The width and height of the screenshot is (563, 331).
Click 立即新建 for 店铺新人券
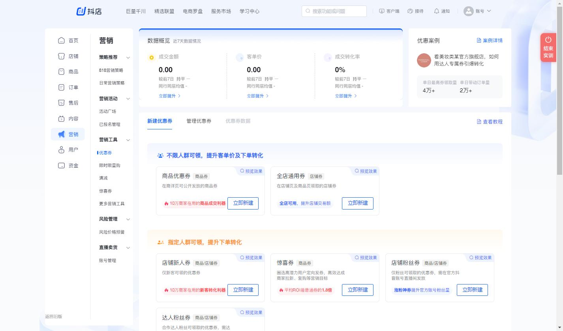pyautogui.click(x=243, y=290)
